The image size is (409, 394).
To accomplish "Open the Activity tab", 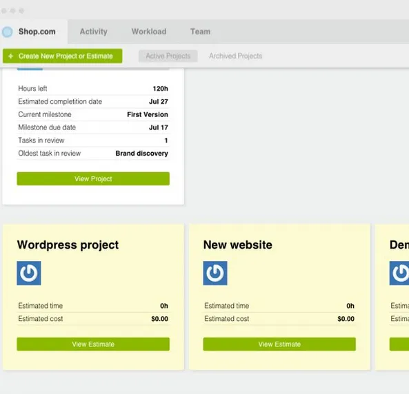I will 93,32.
